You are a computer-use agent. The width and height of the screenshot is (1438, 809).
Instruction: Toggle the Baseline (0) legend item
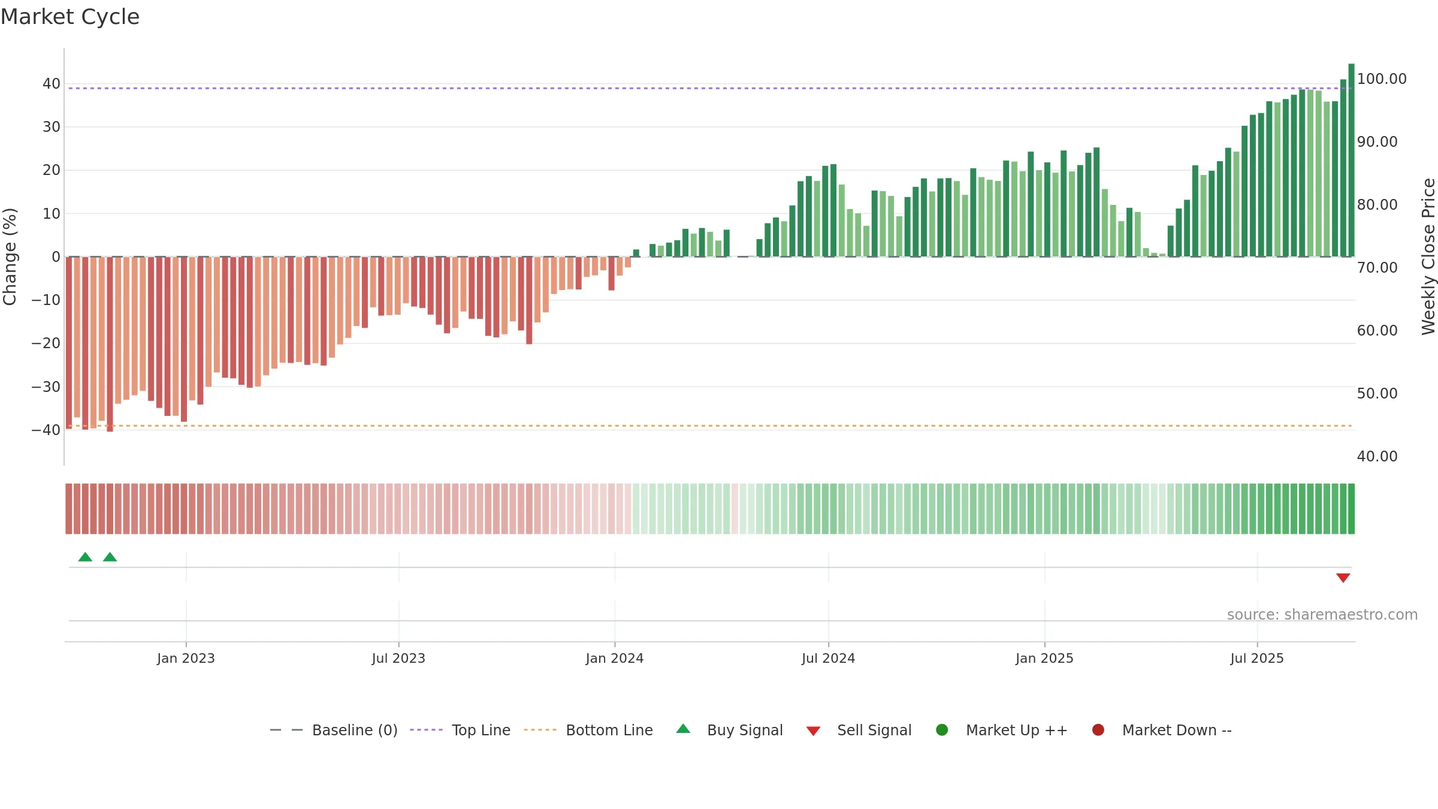[x=334, y=730]
